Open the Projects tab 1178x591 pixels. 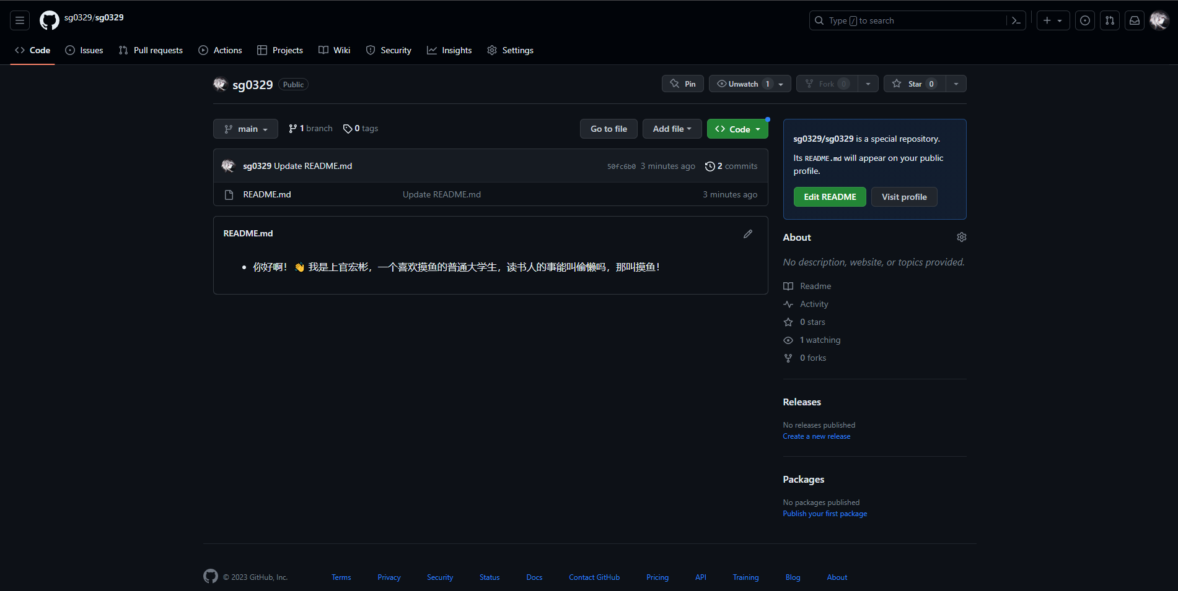click(x=280, y=50)
